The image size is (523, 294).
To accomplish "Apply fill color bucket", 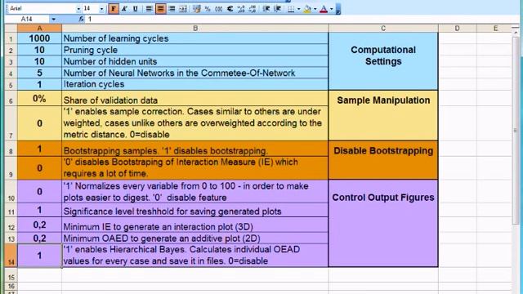I will coord(307,9).
